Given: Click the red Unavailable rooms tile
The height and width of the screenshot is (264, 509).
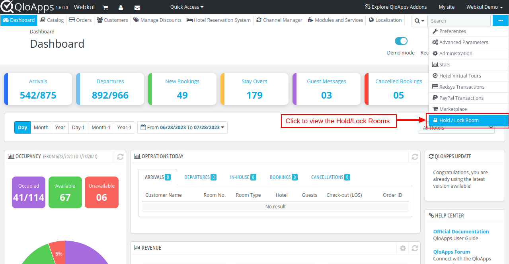Looking at the screenshot, I should 101,192.
